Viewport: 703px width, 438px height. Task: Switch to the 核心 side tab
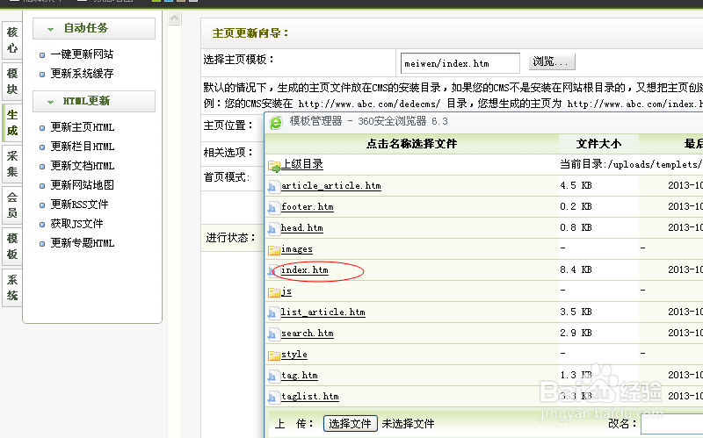tap(12, 39)
